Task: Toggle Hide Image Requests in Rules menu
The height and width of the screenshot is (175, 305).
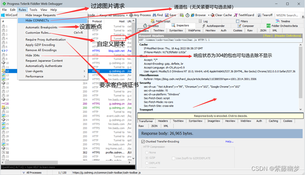Action: point(53,15)
